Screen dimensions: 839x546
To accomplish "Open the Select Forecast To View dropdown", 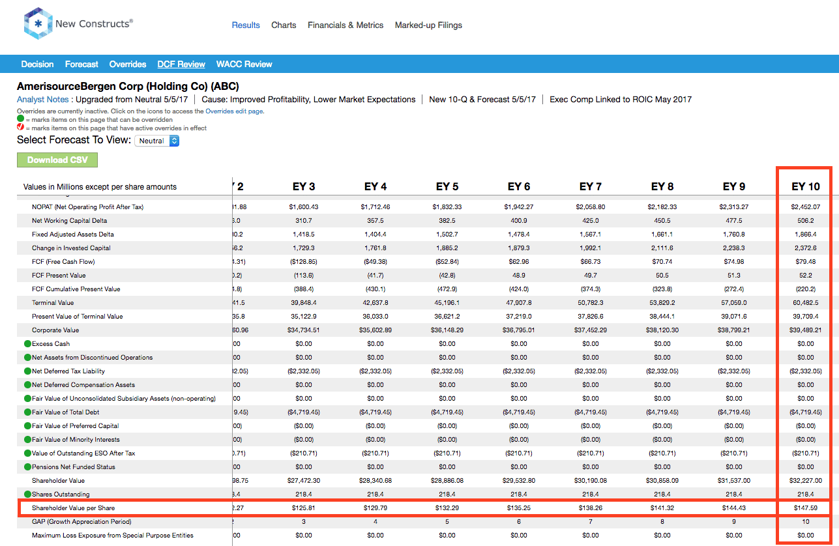I will point(156,141).
